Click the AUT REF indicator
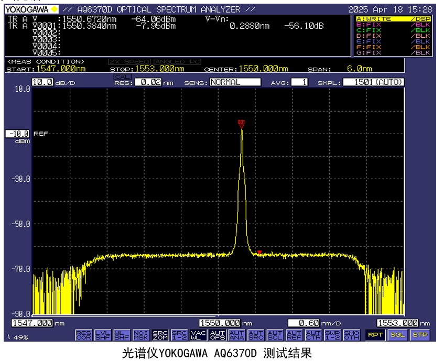The image size is (443, 361). coord(294,335)
